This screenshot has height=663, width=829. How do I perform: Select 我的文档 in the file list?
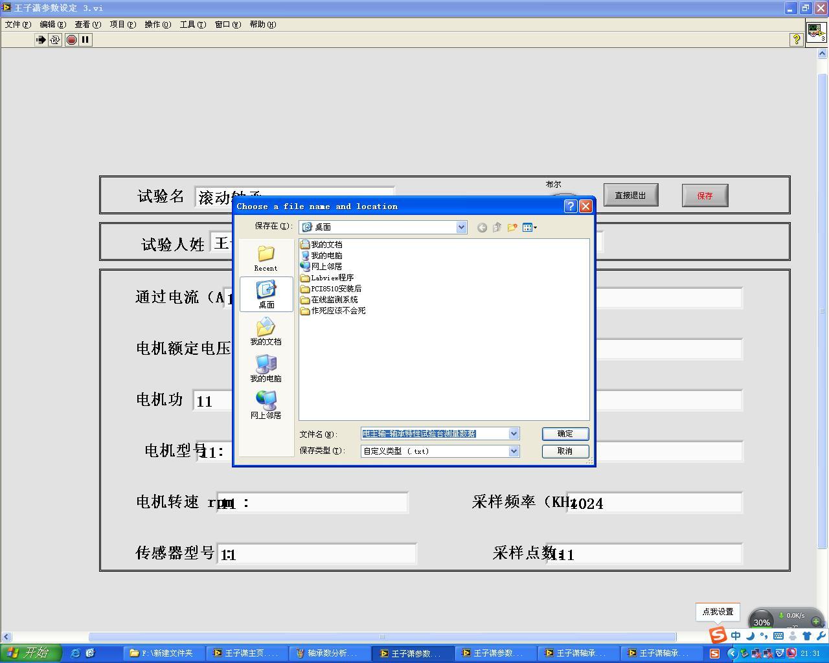tap(321, 244)
